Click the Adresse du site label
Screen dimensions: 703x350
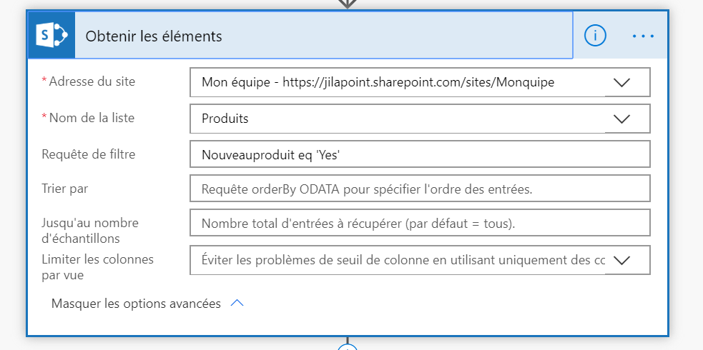point(92,81)
